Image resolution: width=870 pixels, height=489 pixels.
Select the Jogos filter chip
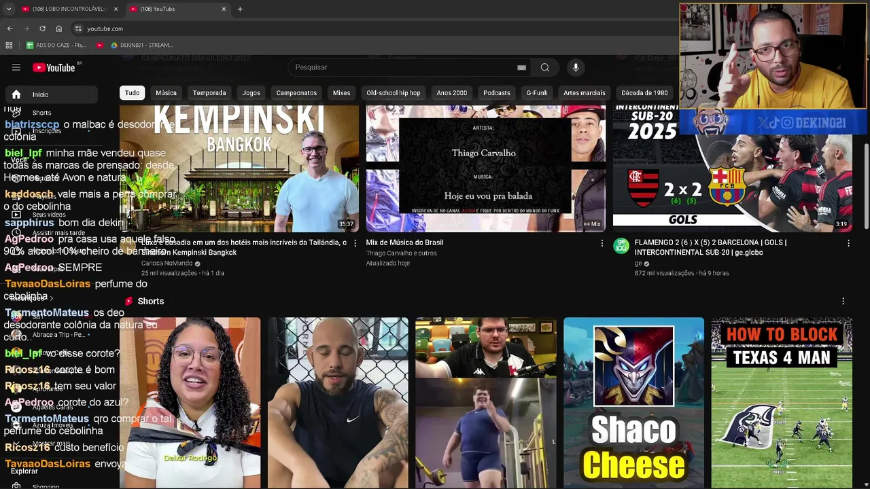pyautogui.click(x=251, y=92)
